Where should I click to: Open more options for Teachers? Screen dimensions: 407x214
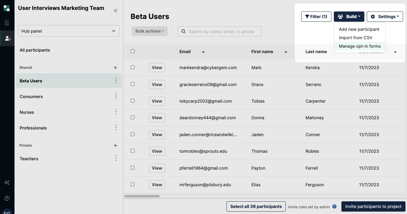click(116, 158)
